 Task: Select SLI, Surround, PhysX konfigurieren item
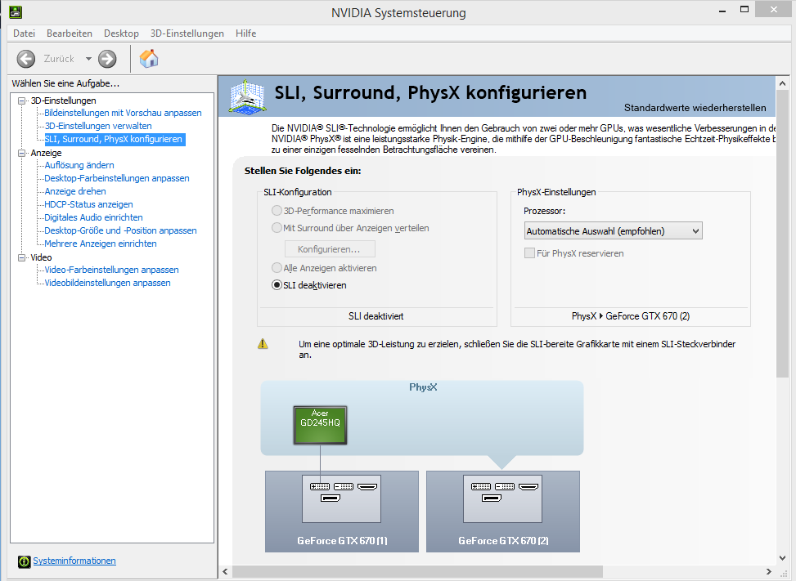pos(113,140)
